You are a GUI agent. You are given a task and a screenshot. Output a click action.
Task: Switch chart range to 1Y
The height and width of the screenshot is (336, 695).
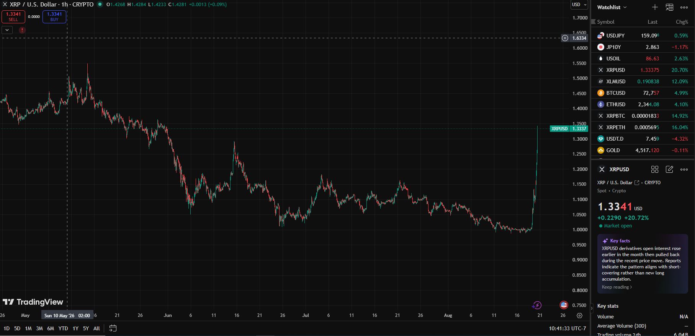[76, 328]
